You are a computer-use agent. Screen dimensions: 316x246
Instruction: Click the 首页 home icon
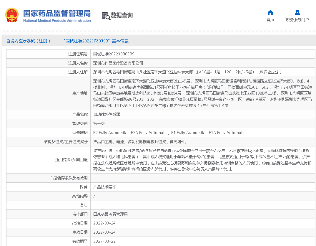(x=270, y=12)
